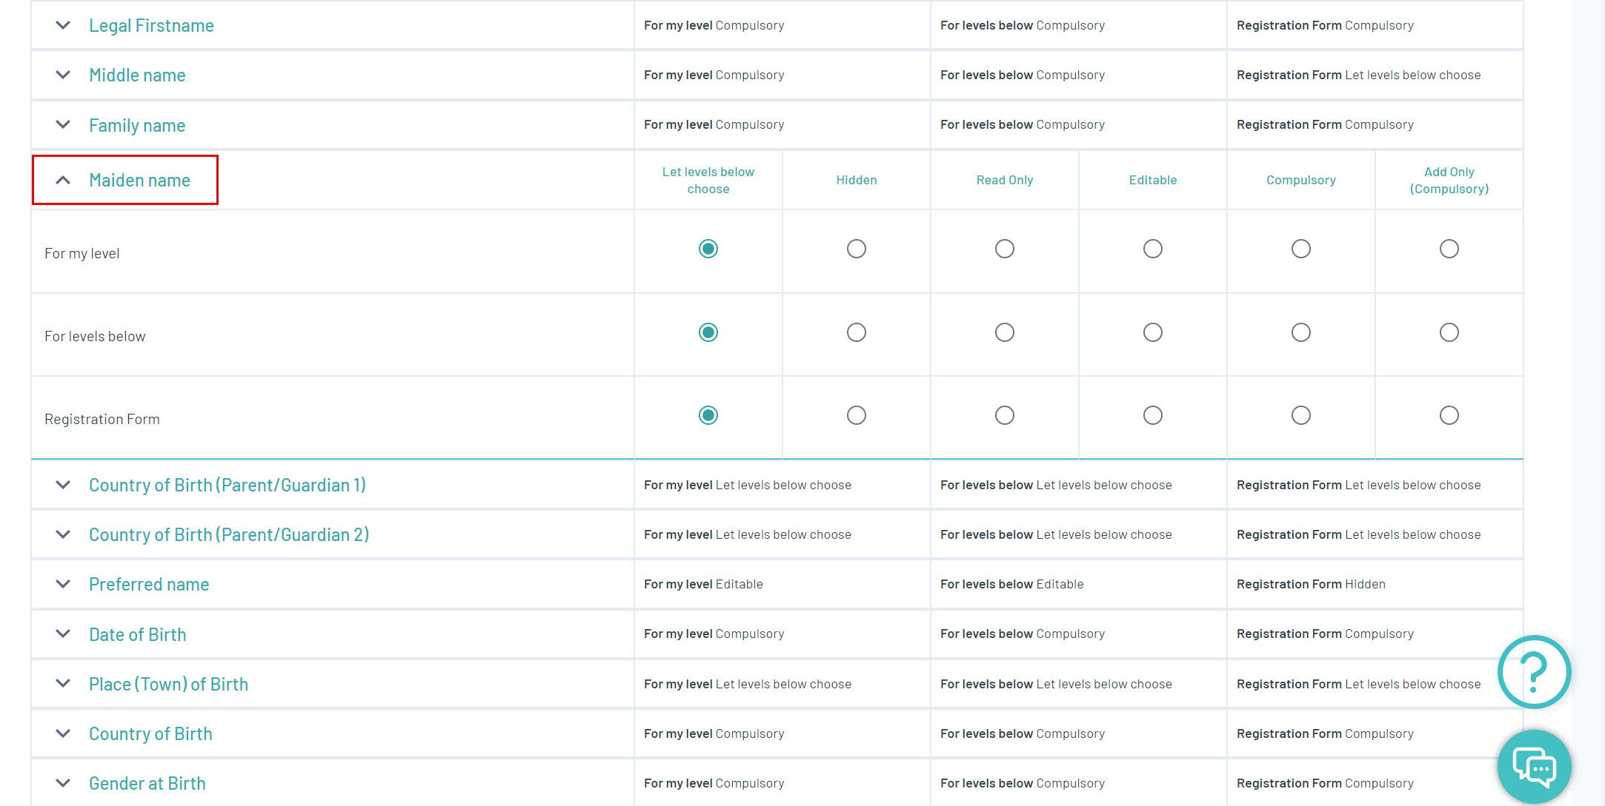Image resolution: width=1605 pixels, height=806 pixels.
Task: Set levels below to Compulsory
Action: [x=1300, y=332]
